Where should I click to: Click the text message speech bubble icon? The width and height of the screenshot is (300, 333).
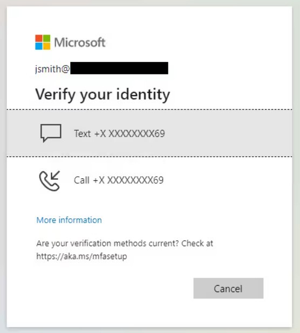pyautogui.click(x=51, y=133)
